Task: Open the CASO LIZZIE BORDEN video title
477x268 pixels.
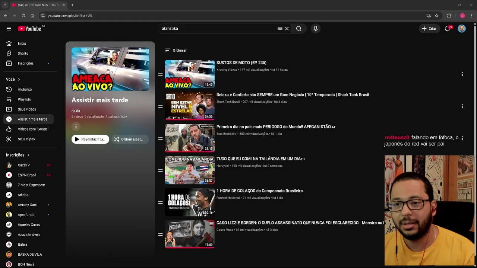Action: (x=300, y=223)
